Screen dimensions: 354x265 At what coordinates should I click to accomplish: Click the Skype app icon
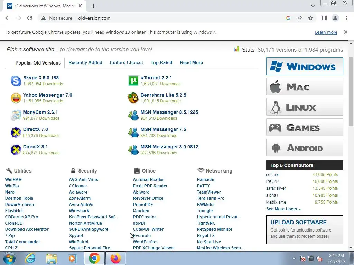point(16,81)
